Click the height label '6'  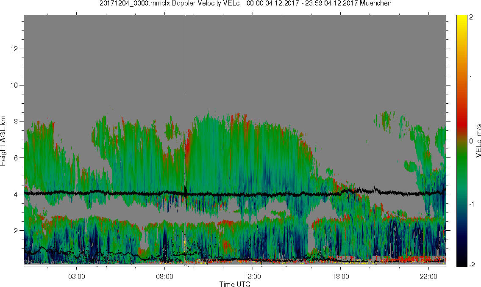pyautogui.click(x=16, y=158)
